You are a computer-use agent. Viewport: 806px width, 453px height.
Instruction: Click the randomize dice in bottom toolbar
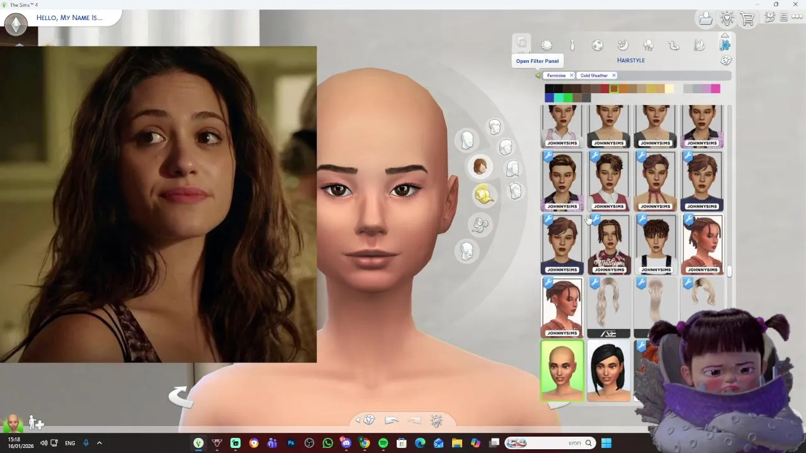coord(370,420)
